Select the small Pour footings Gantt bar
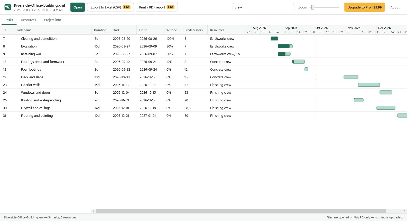This screenshot has width=407, height=221. pyautogui.click(x=306, y=69)
